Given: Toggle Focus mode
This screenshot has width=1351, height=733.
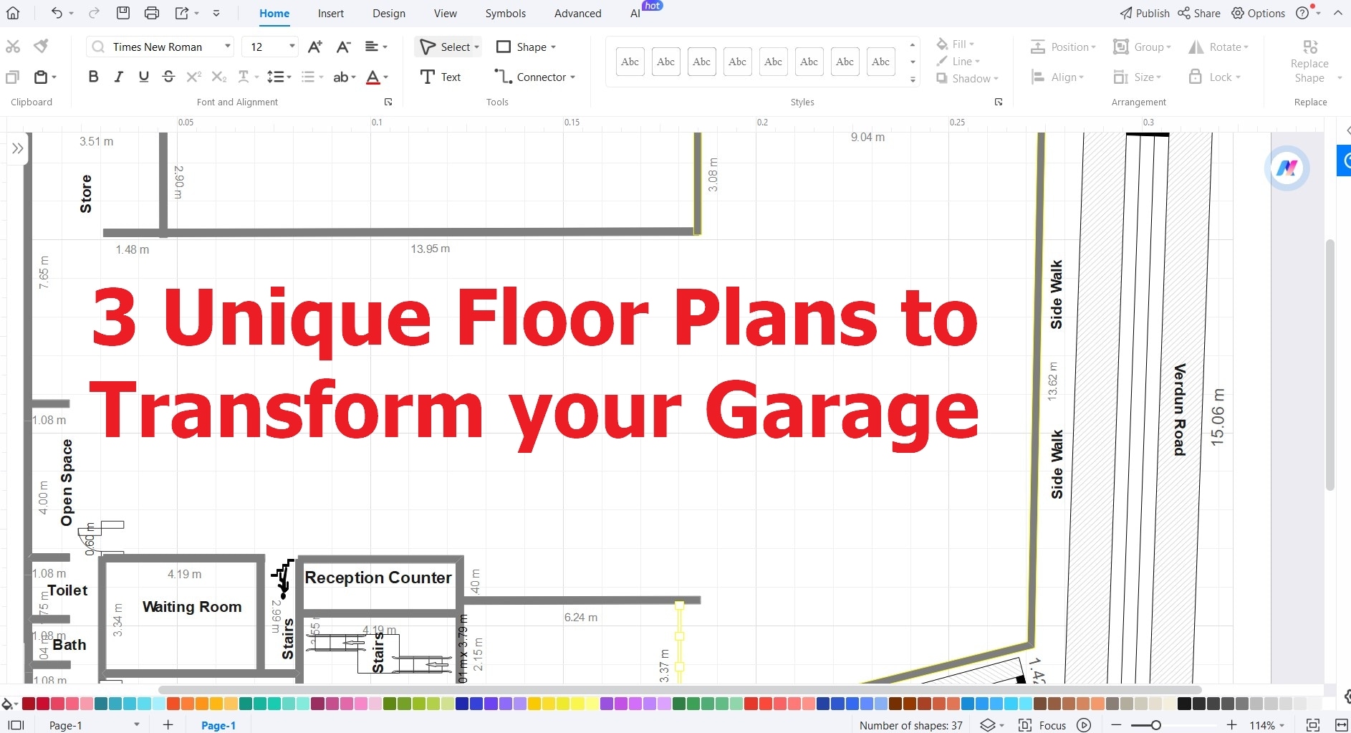Looking at the screenshot, I should point(1042,725).
